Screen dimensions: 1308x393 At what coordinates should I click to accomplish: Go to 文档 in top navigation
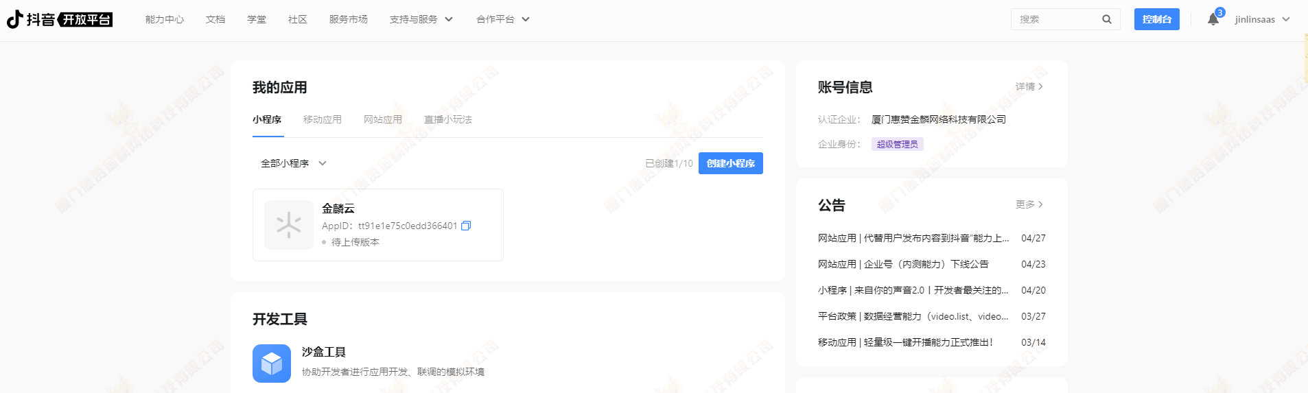point(215,19)
